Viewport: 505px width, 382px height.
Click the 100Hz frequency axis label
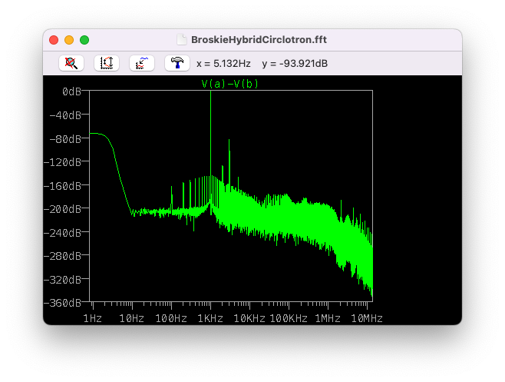click(171, 319)
